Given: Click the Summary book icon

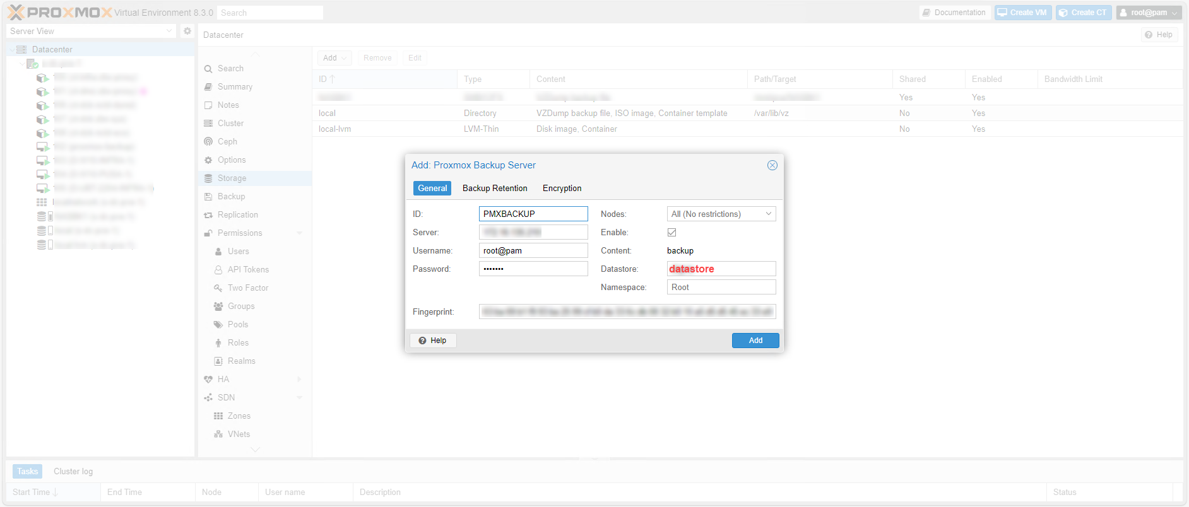Looking at the screenshot, I should coord(208,87).
